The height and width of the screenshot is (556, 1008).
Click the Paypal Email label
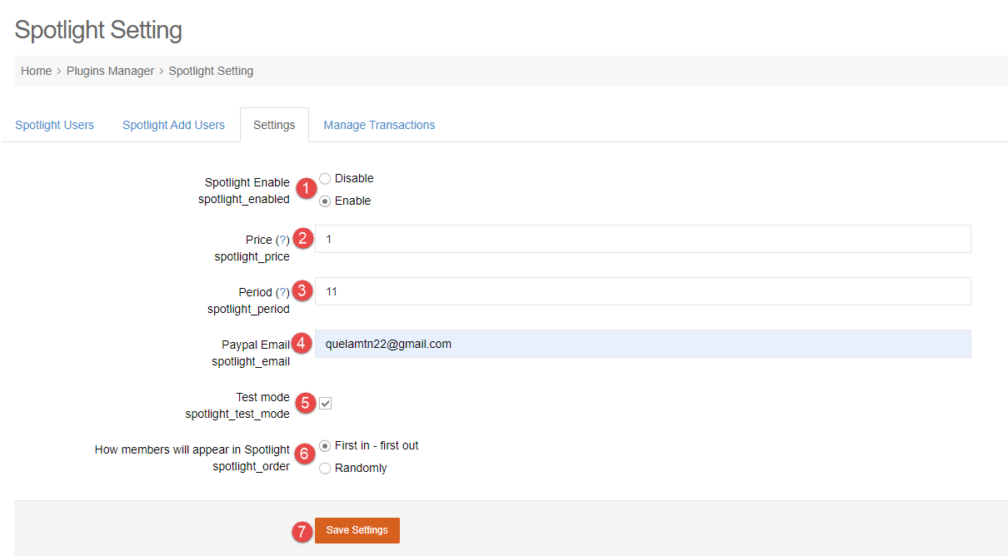[256, 345]
